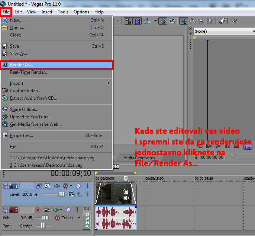Close the trimmer panel with X

click(x=190, y=29)
